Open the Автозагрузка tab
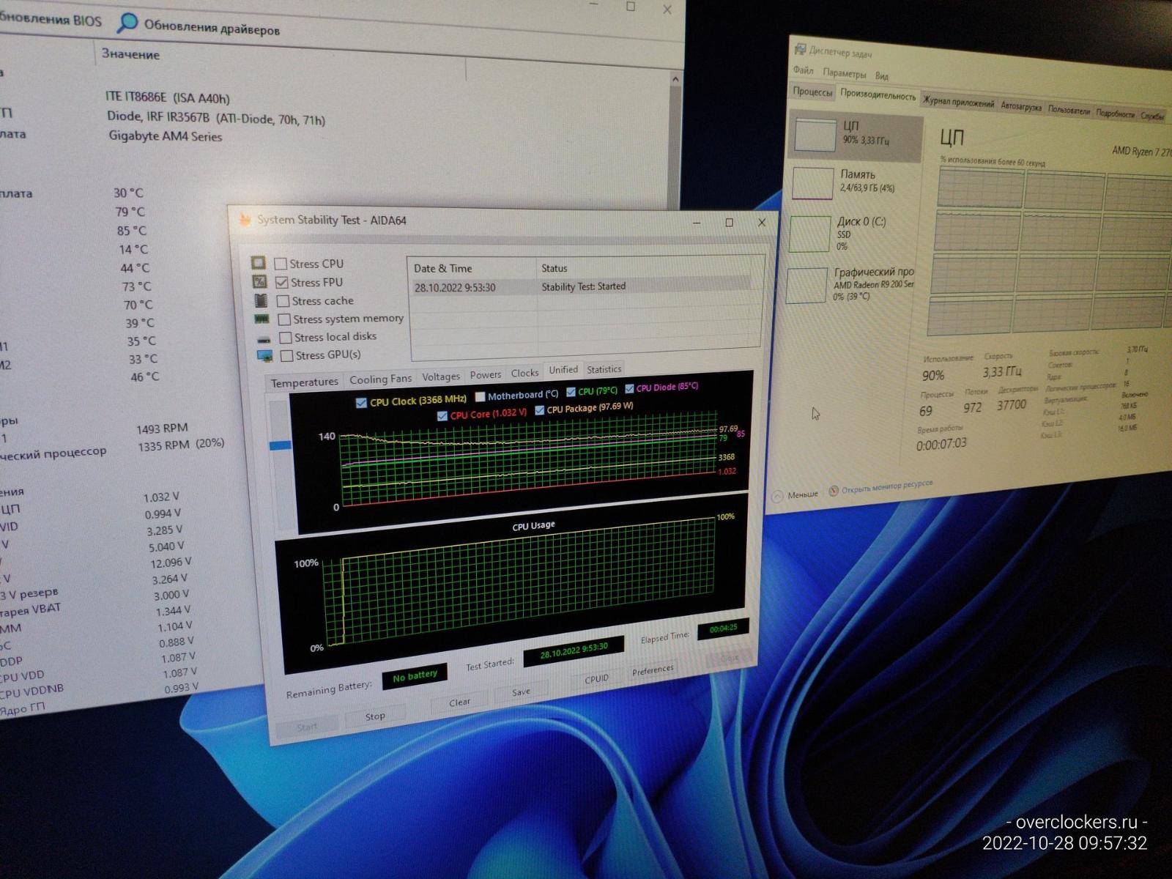Viewport: 1172px width, 879px height. 1021,107
